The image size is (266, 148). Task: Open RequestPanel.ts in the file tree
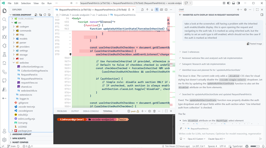click(x=29, y=75)
